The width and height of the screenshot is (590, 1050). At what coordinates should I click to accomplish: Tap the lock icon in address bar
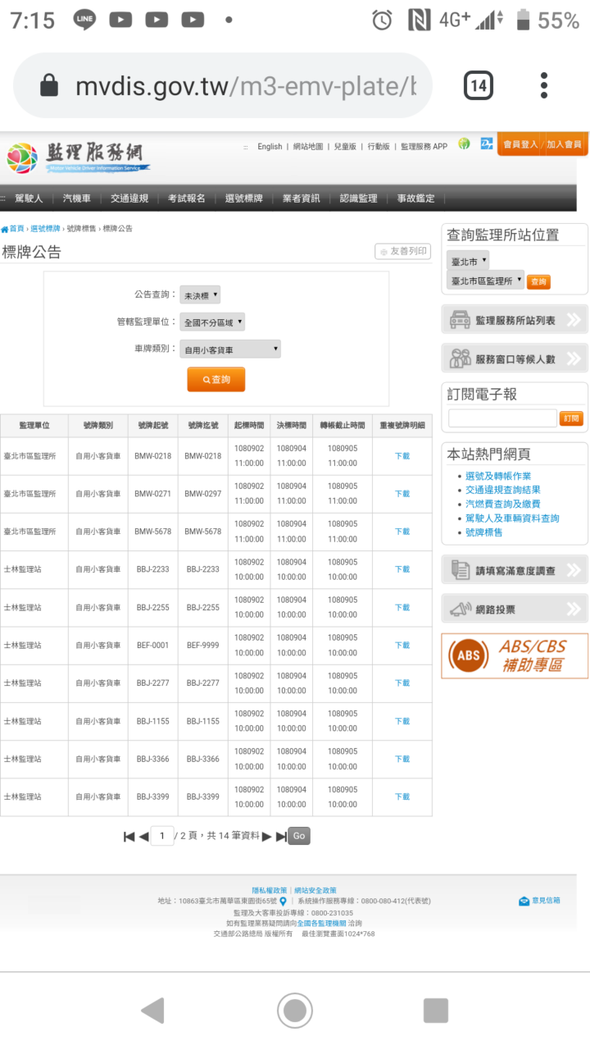(x=49, y=86)
